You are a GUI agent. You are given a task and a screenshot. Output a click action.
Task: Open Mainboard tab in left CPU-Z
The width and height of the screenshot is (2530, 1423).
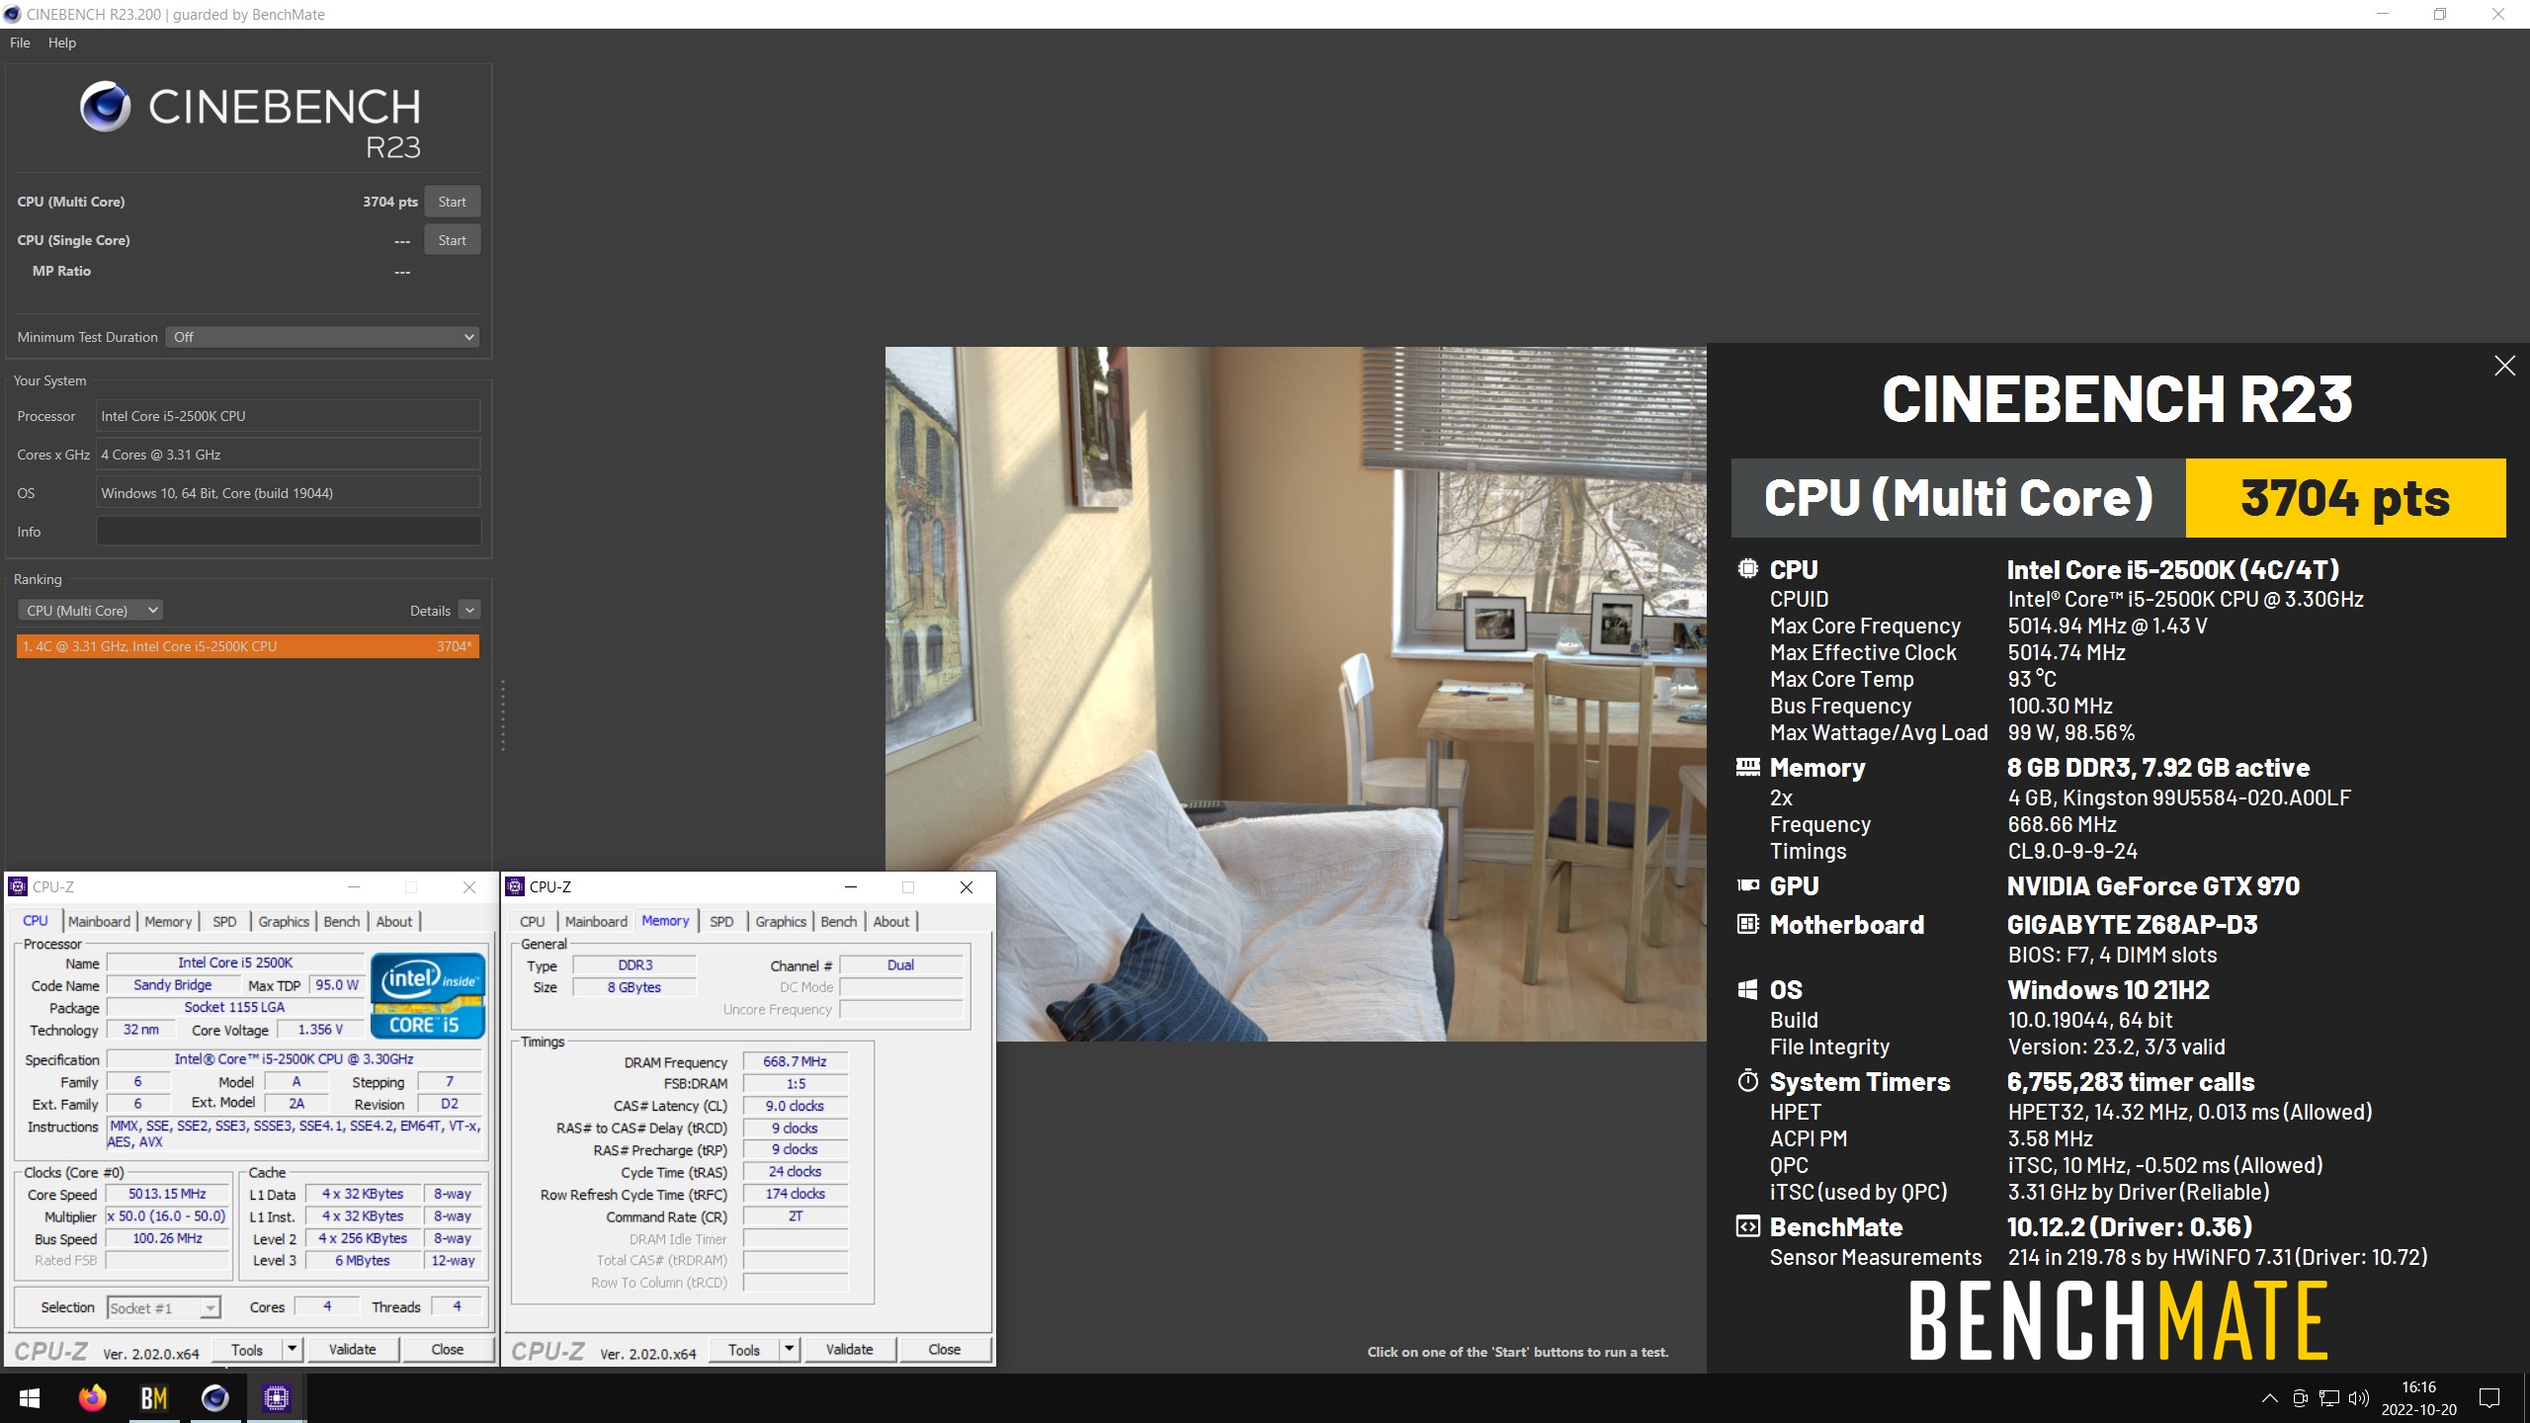click(99, 921)
